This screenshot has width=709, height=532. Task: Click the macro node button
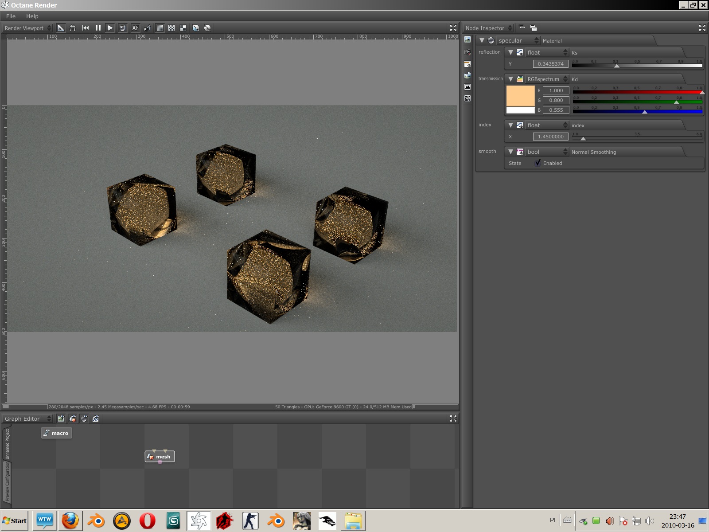pyautogui.click(x=56, y=433)
